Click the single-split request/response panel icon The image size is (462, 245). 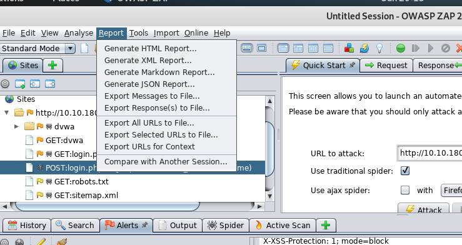pyautogui.click(x=298, y=48)
